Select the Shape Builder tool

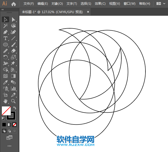6,70
